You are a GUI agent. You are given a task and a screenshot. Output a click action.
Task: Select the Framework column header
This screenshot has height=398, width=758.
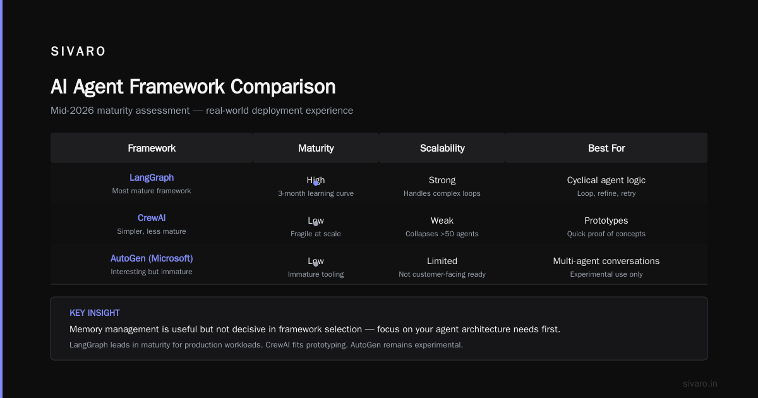point(152,148)
